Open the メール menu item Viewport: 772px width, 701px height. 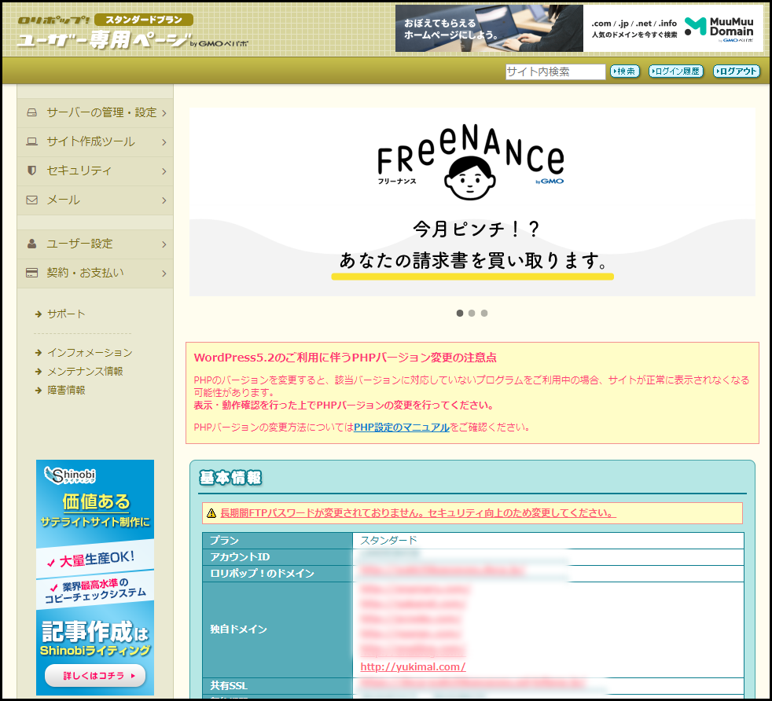click(x=63, y=200)
